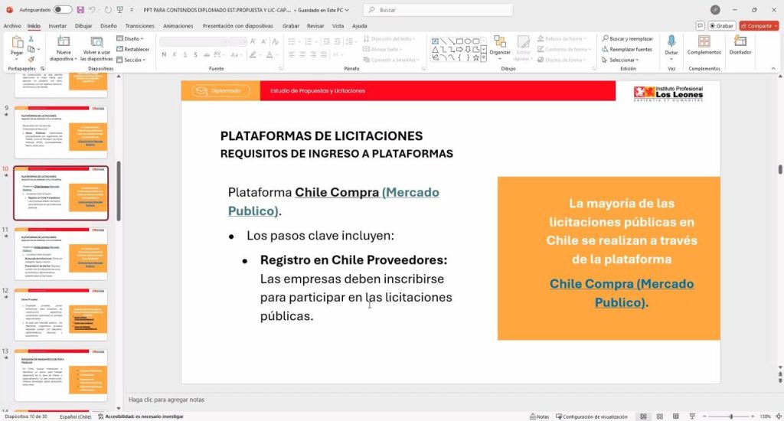Viewport: 784px width, 421px height.
Task: Expand the shapes gallery more arrow
Action: click(x=484, y=58)
